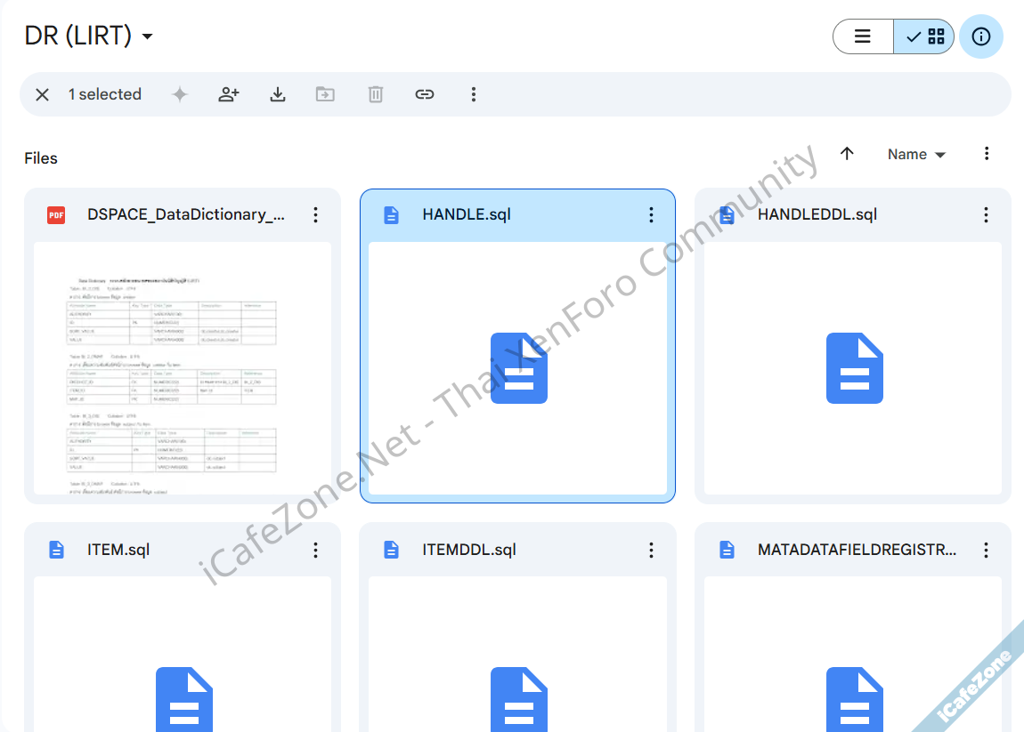Copy link using the chain icon
Screen dimensions: 1024x732
point(425,94)
